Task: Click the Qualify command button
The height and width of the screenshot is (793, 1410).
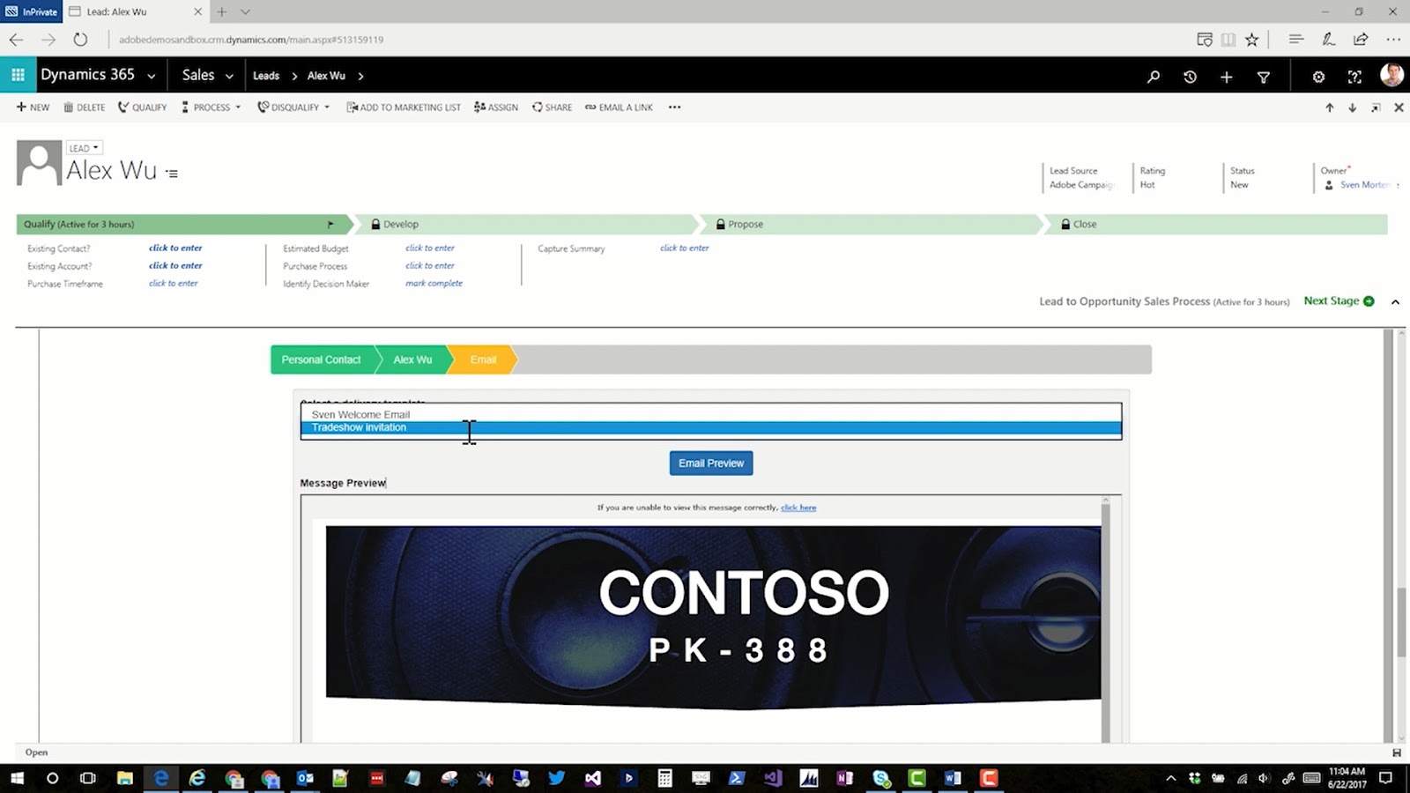Action: [142, 107]
